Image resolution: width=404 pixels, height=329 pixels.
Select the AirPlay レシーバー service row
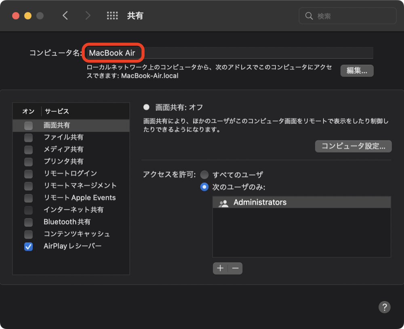[71, 246]
